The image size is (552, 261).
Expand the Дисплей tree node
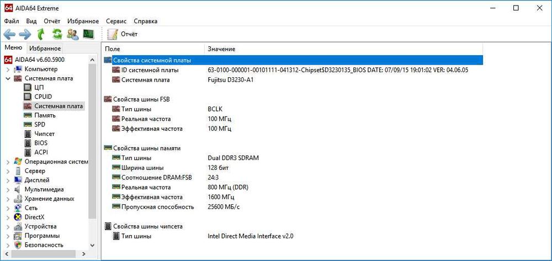[8, 180]
